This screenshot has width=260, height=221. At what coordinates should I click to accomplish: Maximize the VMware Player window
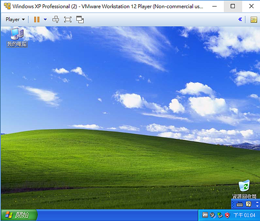(x=233, y=6)
